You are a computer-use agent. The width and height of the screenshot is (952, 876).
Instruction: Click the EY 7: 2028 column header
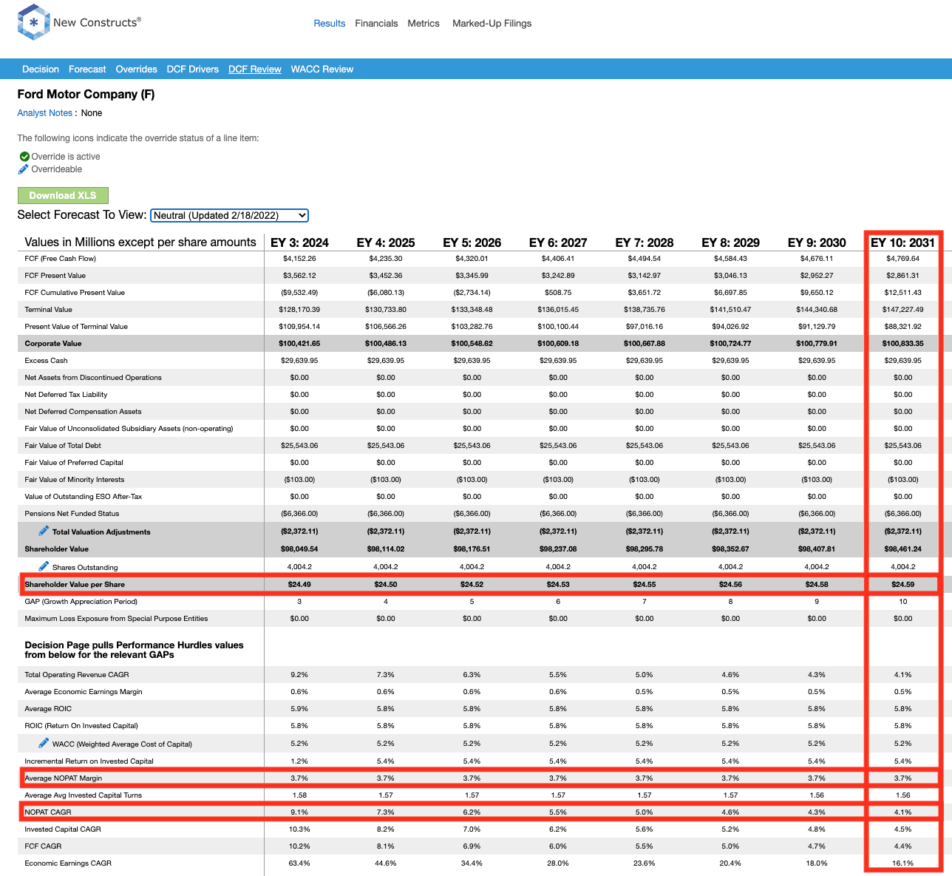pos(645,242)
